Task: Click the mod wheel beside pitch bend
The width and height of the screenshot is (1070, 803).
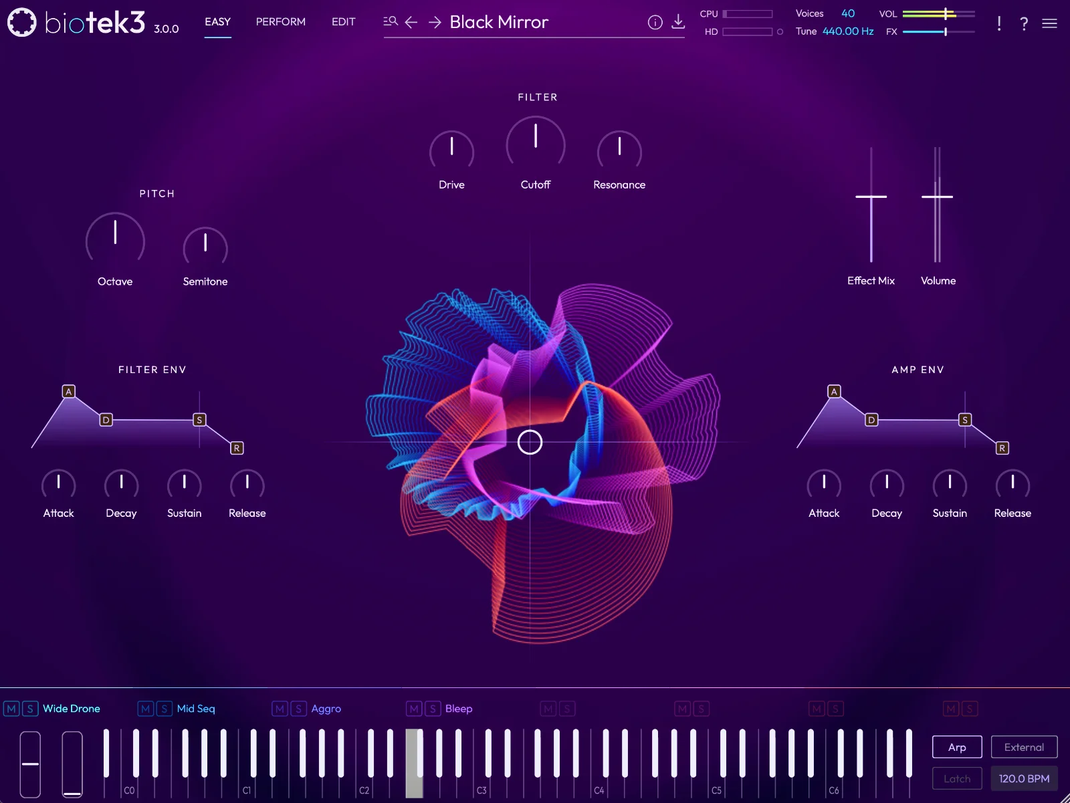Action: 72,764
